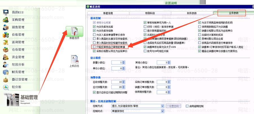Toggle 允许不同商品有相同的条形码 checkbox

[200, 23]
